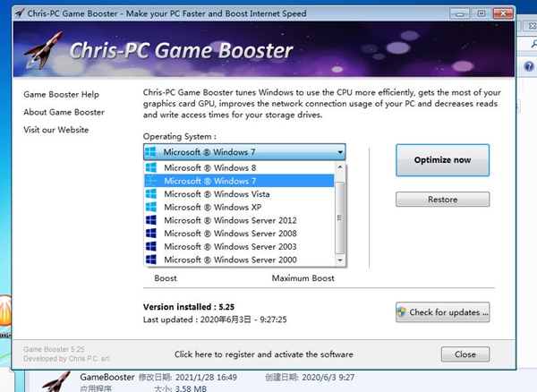537x392 pixels.
Task: Click the Last updated date text
Action: 215,320
